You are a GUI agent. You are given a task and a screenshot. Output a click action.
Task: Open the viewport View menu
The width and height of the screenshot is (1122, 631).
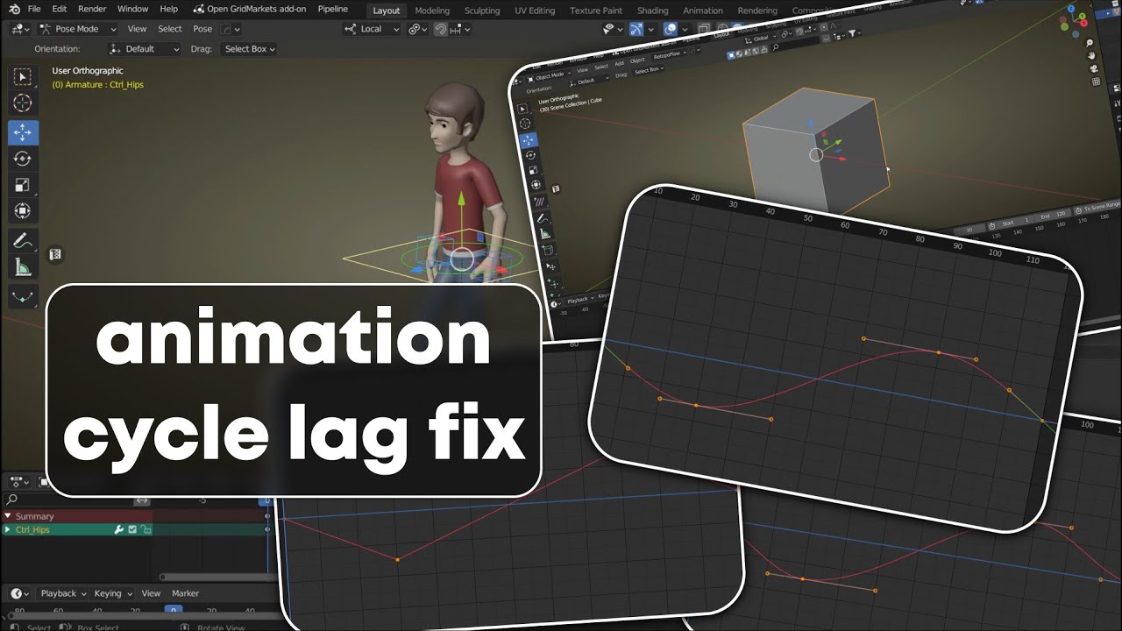137,29
